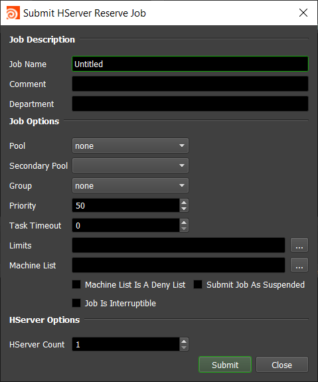This screenshot has height=382, width=318.
Task: Decrease Priority with the down arrow
Action: tap(184, 209)
